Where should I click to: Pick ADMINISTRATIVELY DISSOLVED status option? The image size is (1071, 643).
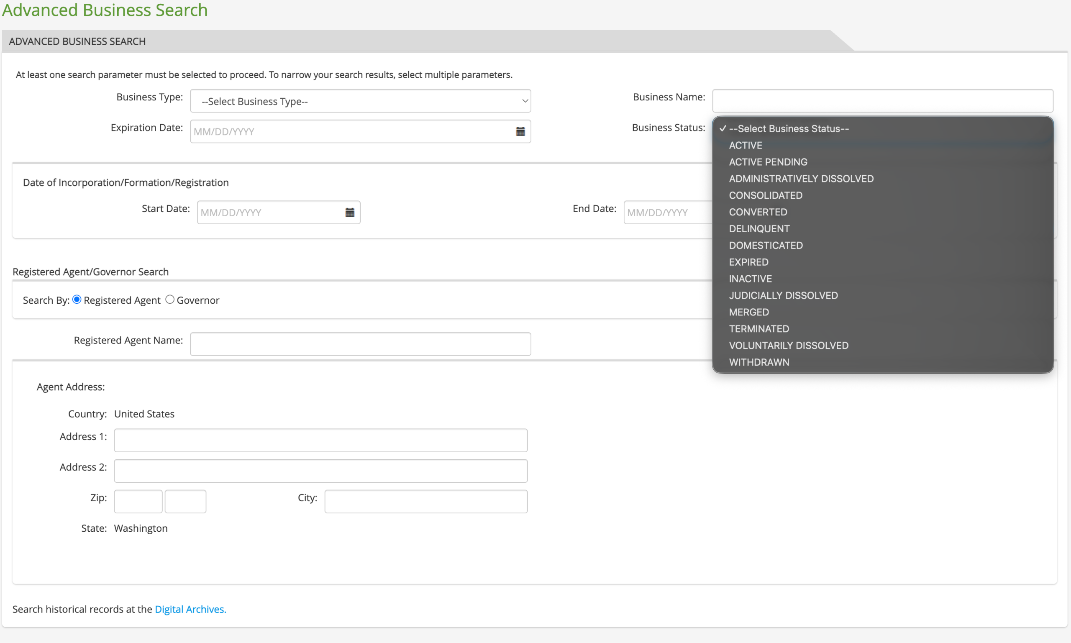pos(883,179)
